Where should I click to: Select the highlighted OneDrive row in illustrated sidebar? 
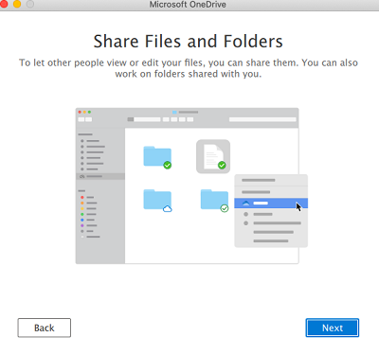[100, 176]
